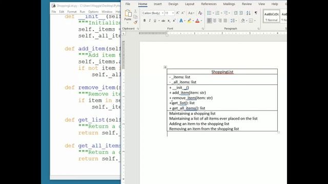
Task: Align text left
Action: (209, 20)
